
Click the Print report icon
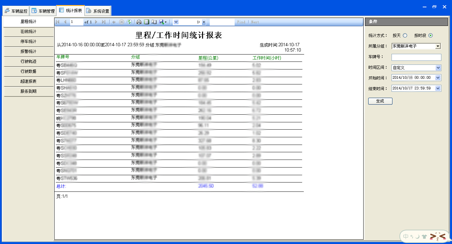click(139, 22)
